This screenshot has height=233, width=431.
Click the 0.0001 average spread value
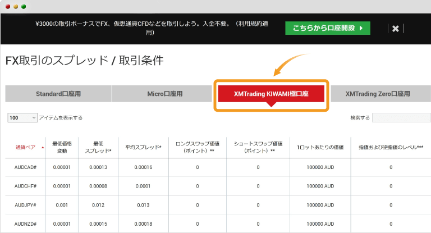click(143, 186)
